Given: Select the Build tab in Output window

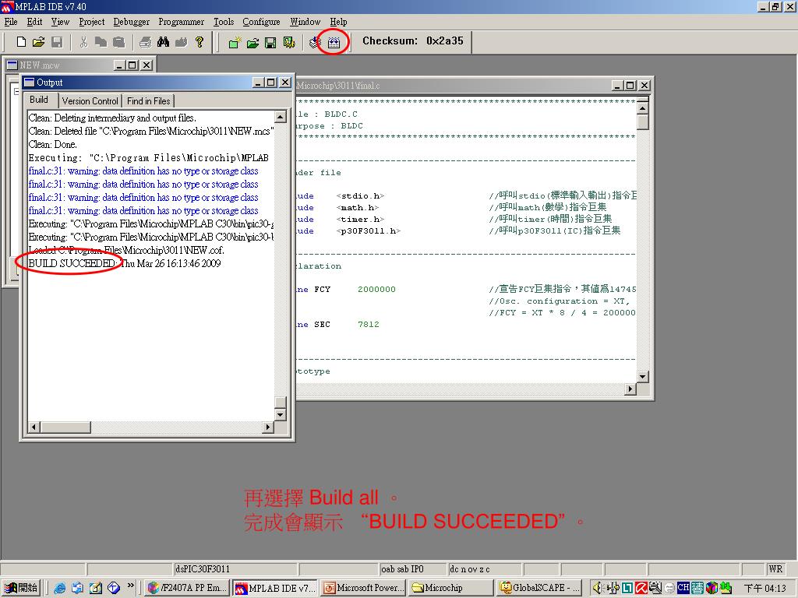Looking at the screenshot, I should point(39,100).
